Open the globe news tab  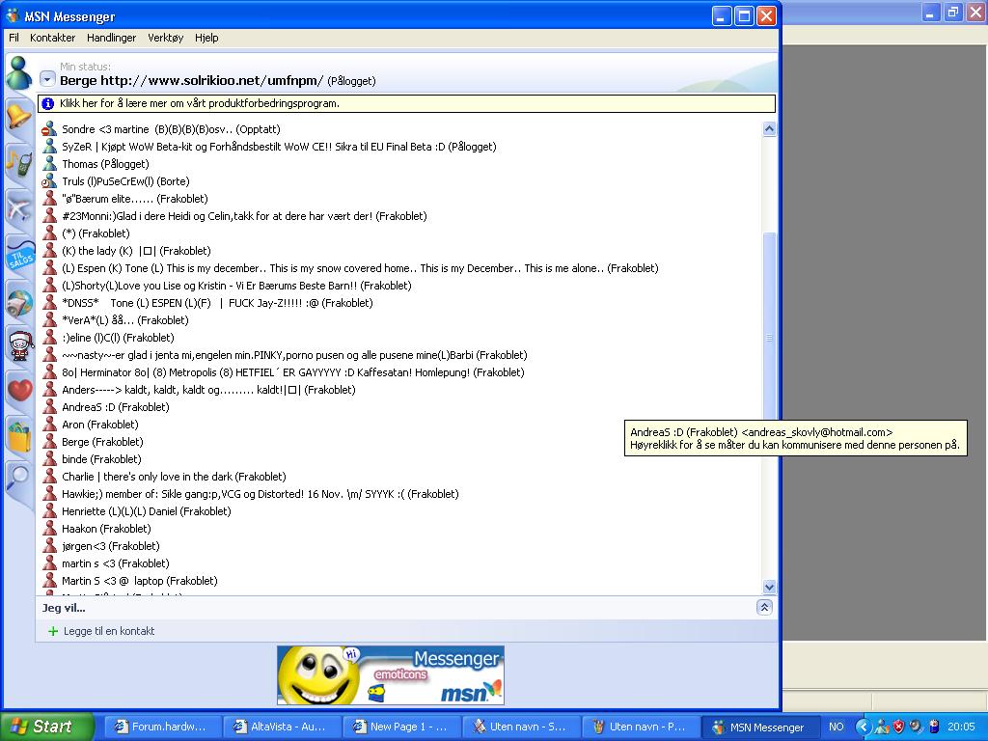(19, 301)
